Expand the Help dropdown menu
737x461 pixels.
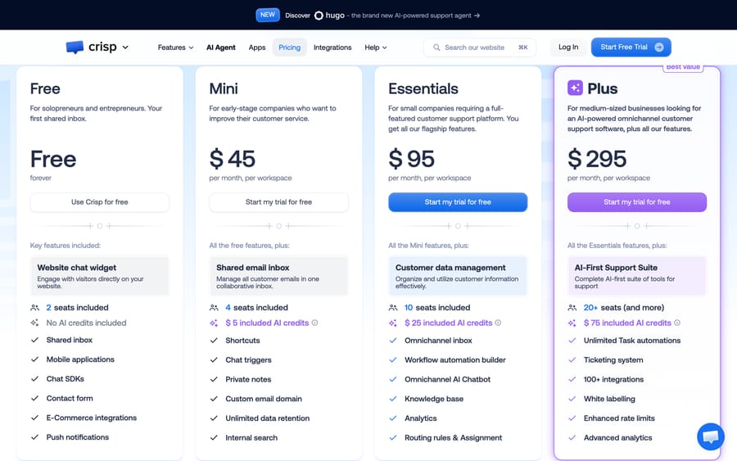[x=376, y=47]
